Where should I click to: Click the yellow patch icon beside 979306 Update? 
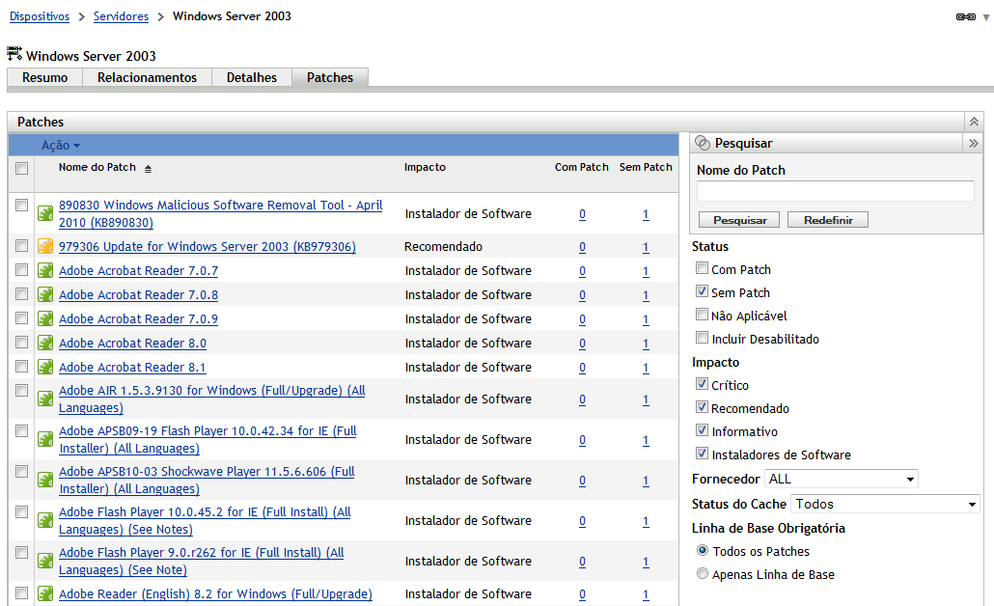pyautogui.click(x=44, y=246)
